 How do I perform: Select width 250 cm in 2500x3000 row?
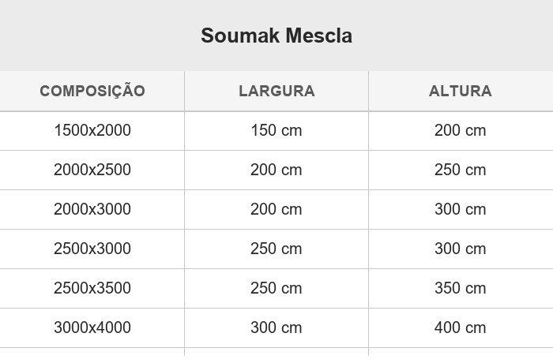[276, 249]
